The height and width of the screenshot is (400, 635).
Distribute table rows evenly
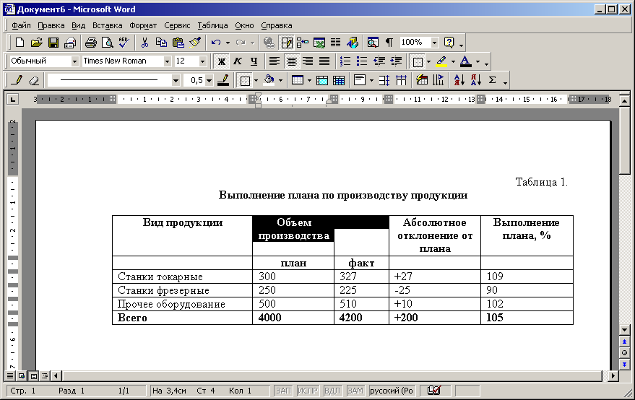coord(384,80)
